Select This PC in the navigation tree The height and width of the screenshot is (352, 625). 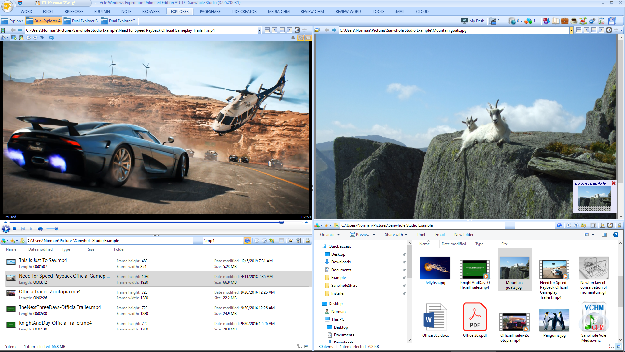point(338,319)
